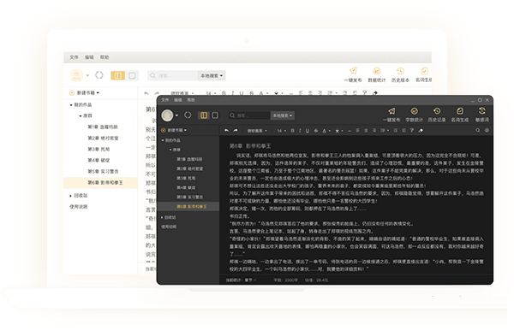
Task: Switch to two-pane layout in dark window
Action: [204, 115]
